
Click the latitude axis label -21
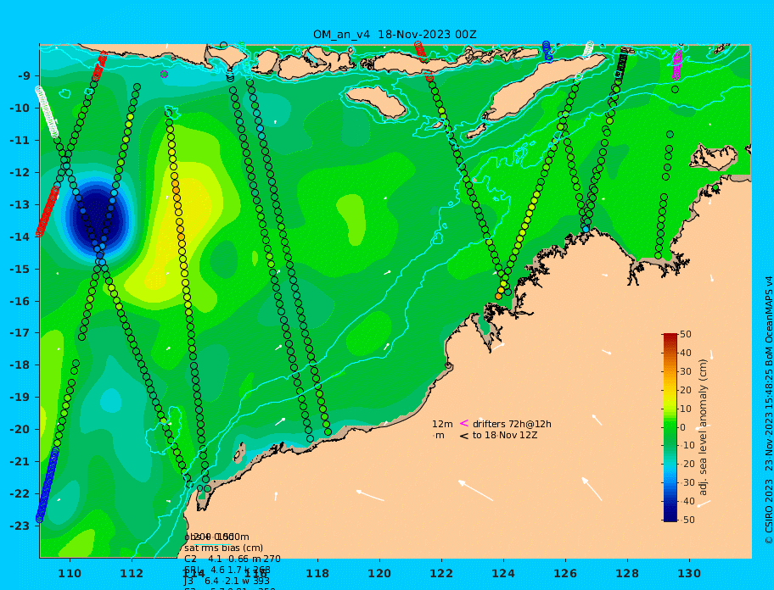(x=20, y=462)
